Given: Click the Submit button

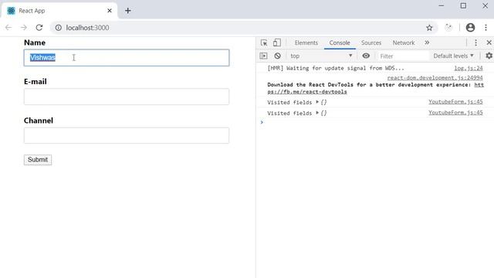Looking at the screenshot, I should pyautogui.click(x=38, y=160).
